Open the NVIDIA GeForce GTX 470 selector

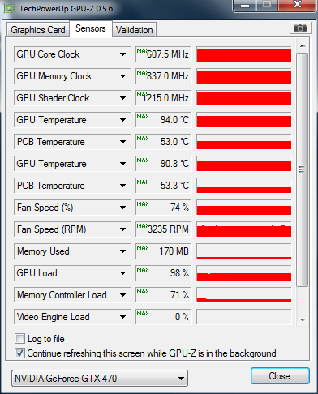(100, 379)
